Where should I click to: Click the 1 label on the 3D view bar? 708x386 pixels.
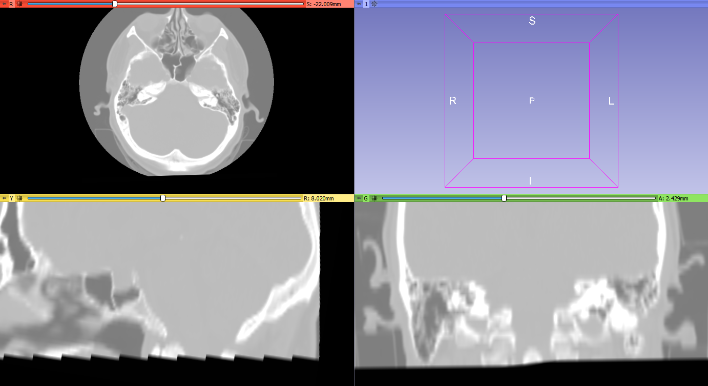tap(366, 4)
